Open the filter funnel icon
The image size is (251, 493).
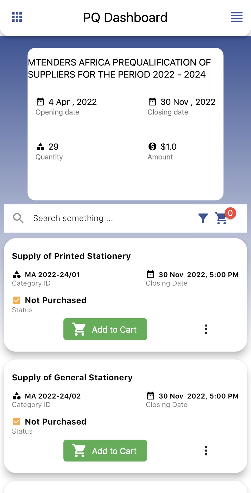[203, 218]
